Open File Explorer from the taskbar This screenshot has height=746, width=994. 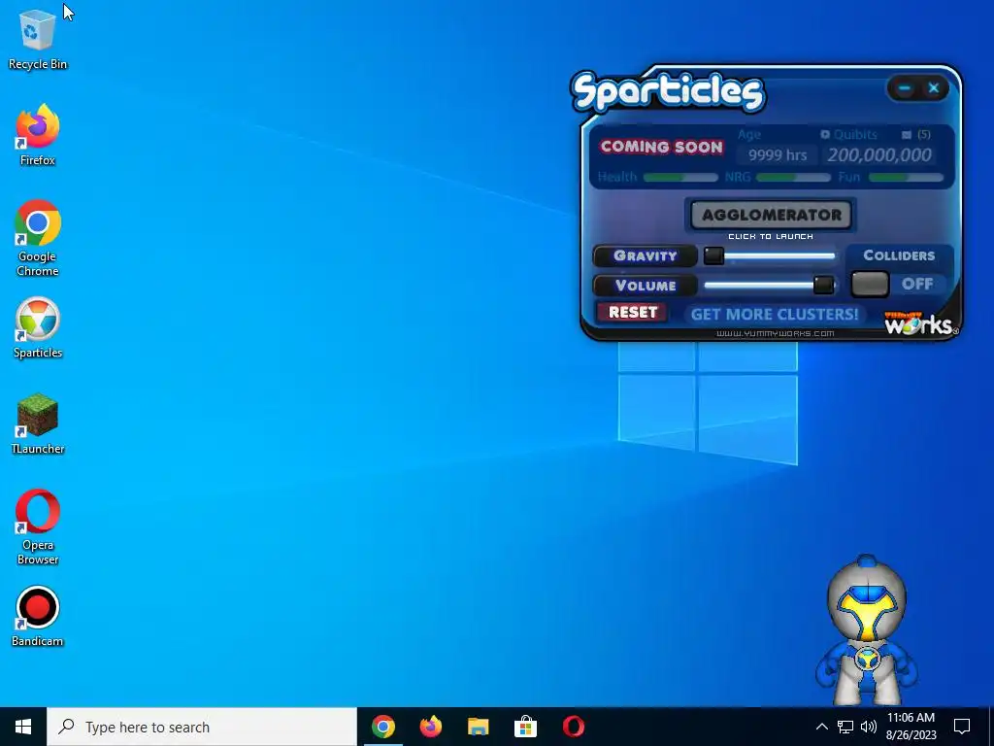(x=478, y=727)
